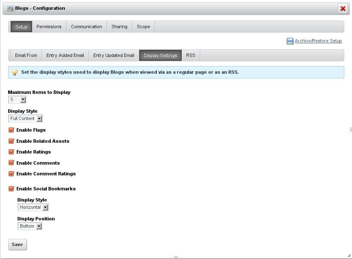Click the lightbulb tip icon
The height and width of the screenshot is (259, 352).
(x=15, y=72)
